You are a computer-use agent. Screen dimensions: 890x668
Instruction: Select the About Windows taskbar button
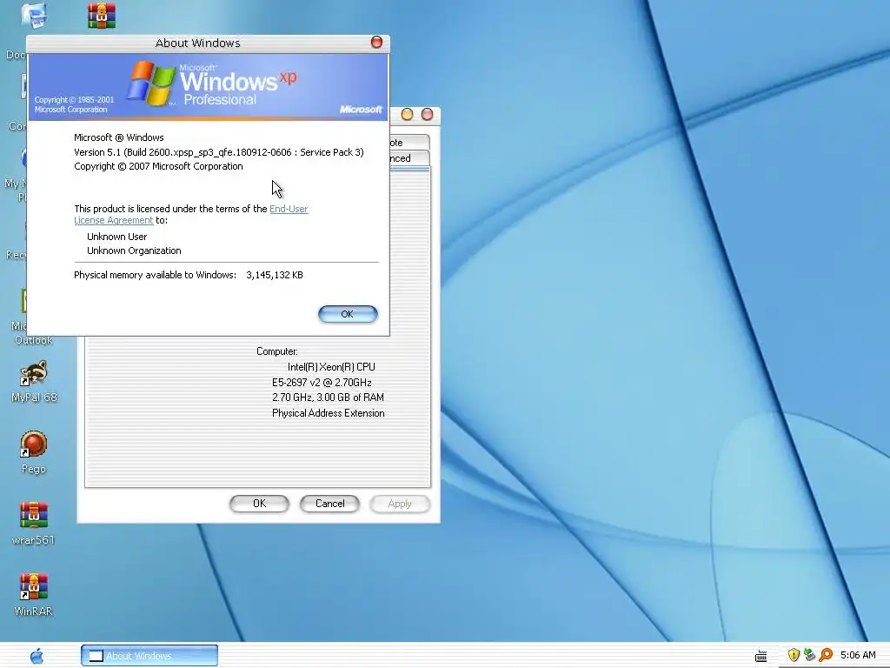149,656
